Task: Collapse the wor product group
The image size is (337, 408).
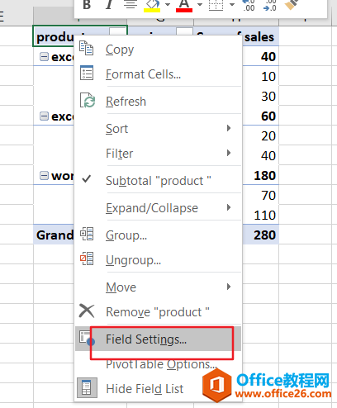Action: pyautogui.click(x=44, y=175)
